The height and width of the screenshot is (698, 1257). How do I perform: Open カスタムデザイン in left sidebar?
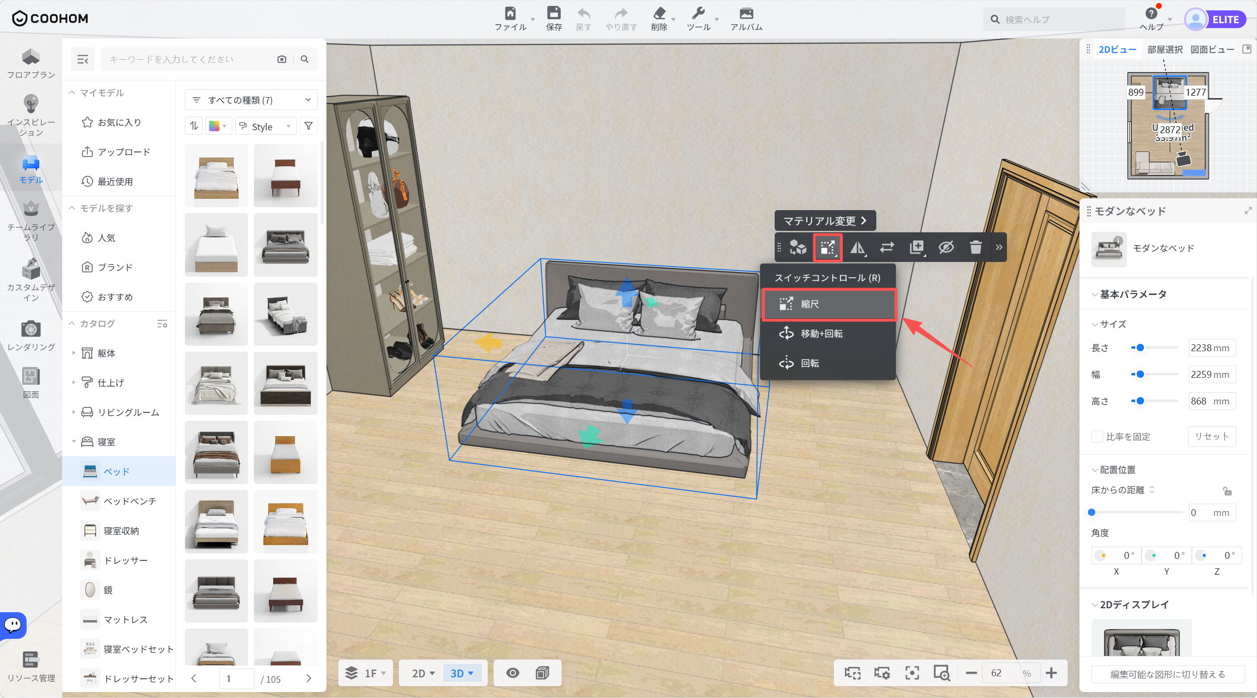(31, 280)
